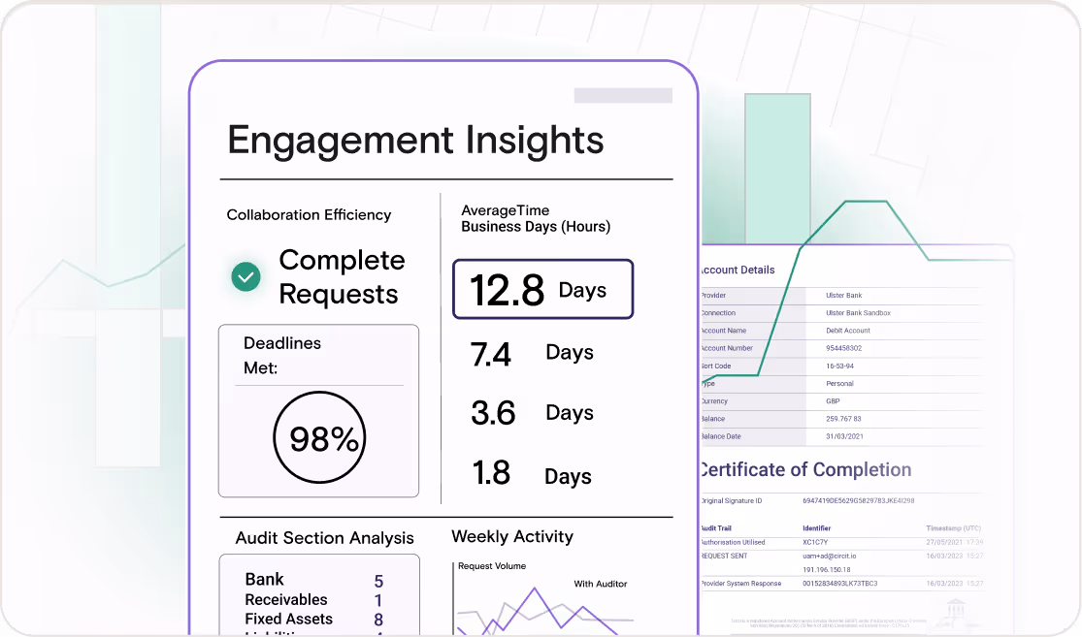Click account number 954458302
This screenshot has height=637, width=1082.
tap(844, 348)
